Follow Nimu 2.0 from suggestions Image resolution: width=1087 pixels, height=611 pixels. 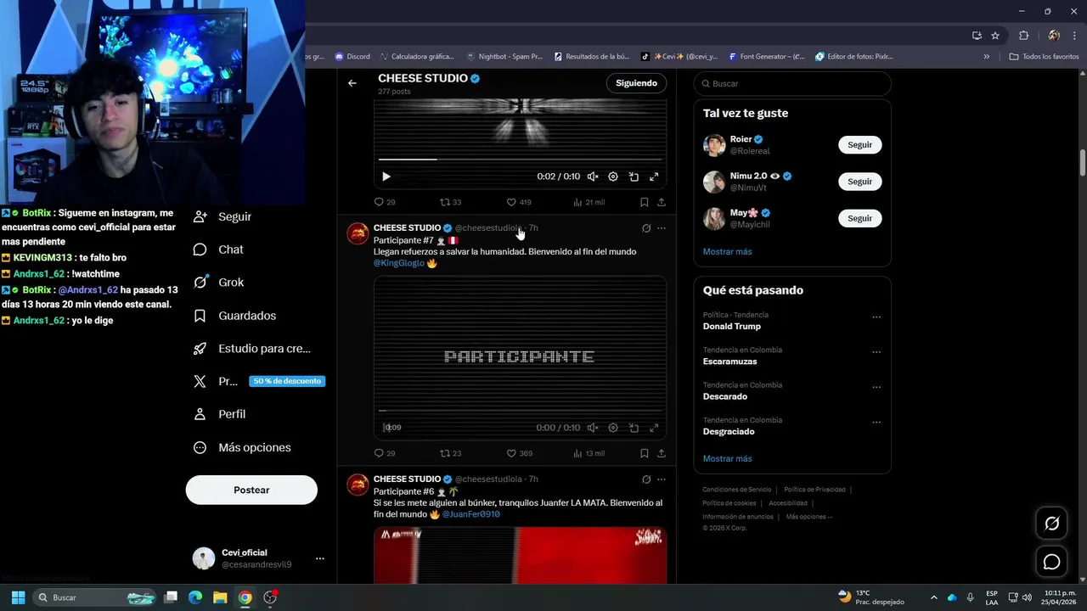tap(859, 182)
